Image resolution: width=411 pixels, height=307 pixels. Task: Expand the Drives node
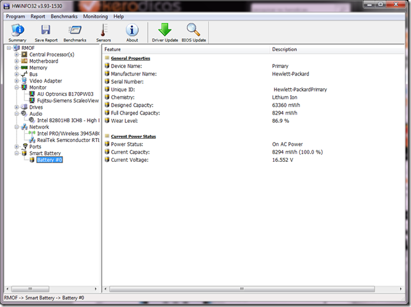pos(17,107)
